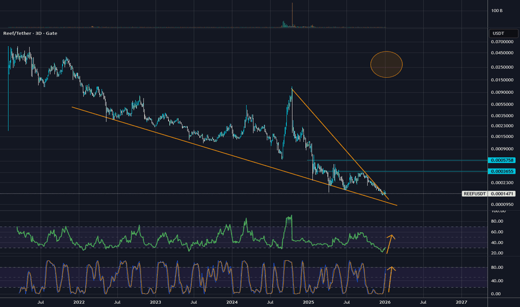Viewport: 520px width, 307px height.
Task: Click the 100 B volume scale label
Action: (497, 11)
